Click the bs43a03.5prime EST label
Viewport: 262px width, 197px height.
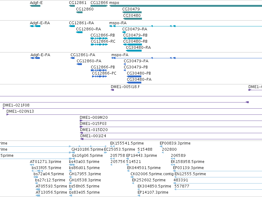click(84, 162)
